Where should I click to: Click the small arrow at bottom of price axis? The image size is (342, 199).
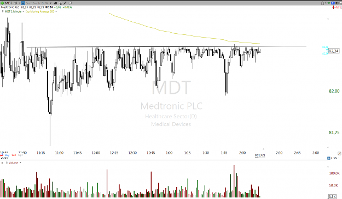pyautogui.click(x=328, y=148)
